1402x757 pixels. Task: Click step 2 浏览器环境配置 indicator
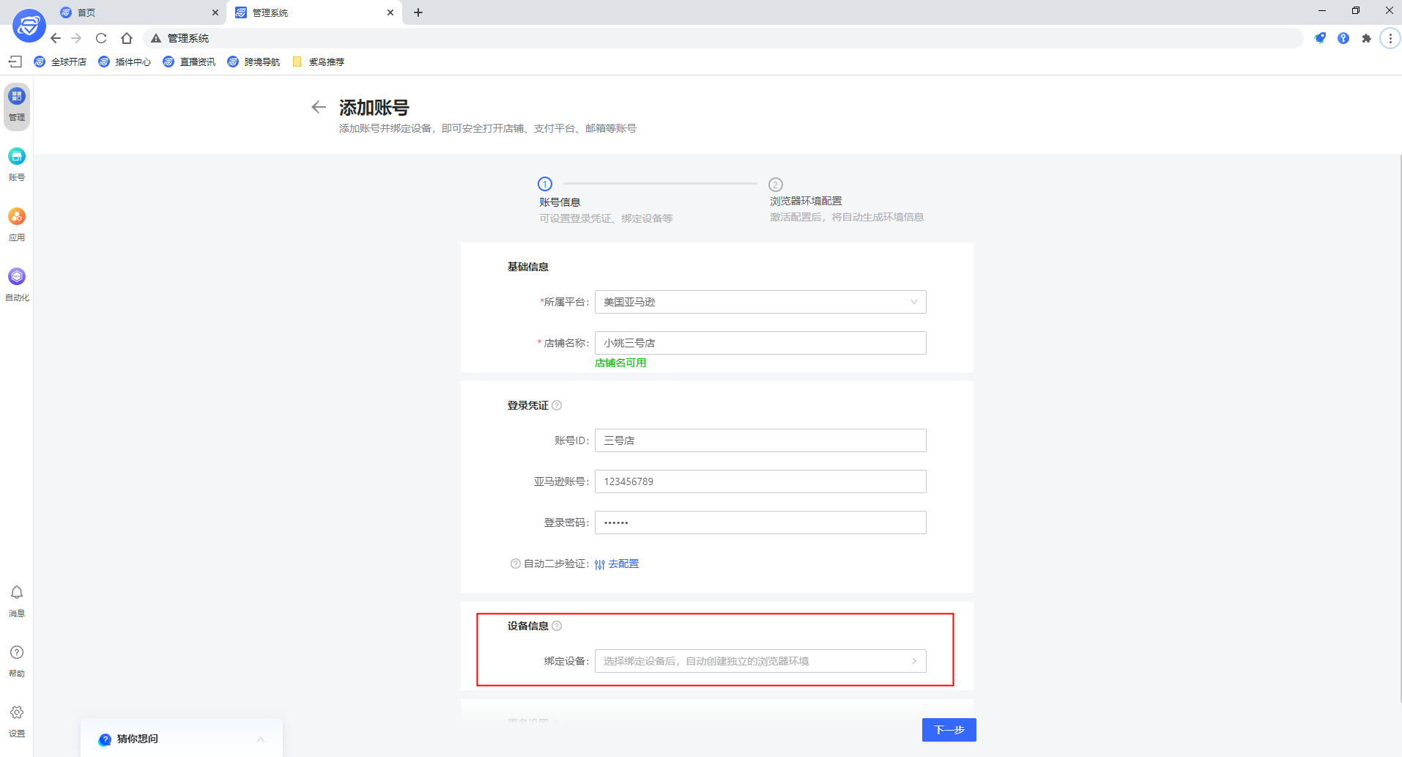click(x=776, y=185)
